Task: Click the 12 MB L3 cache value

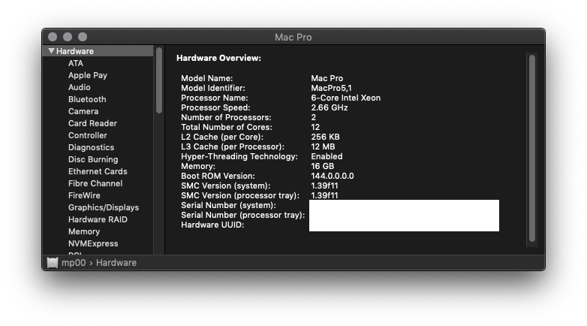Action: click(x=323, y=146)
